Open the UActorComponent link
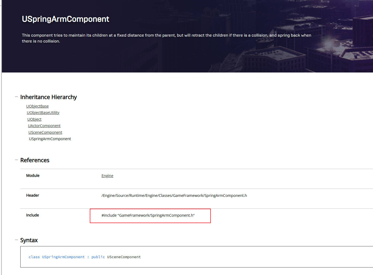Screen dimensions: 373x275 44,126
